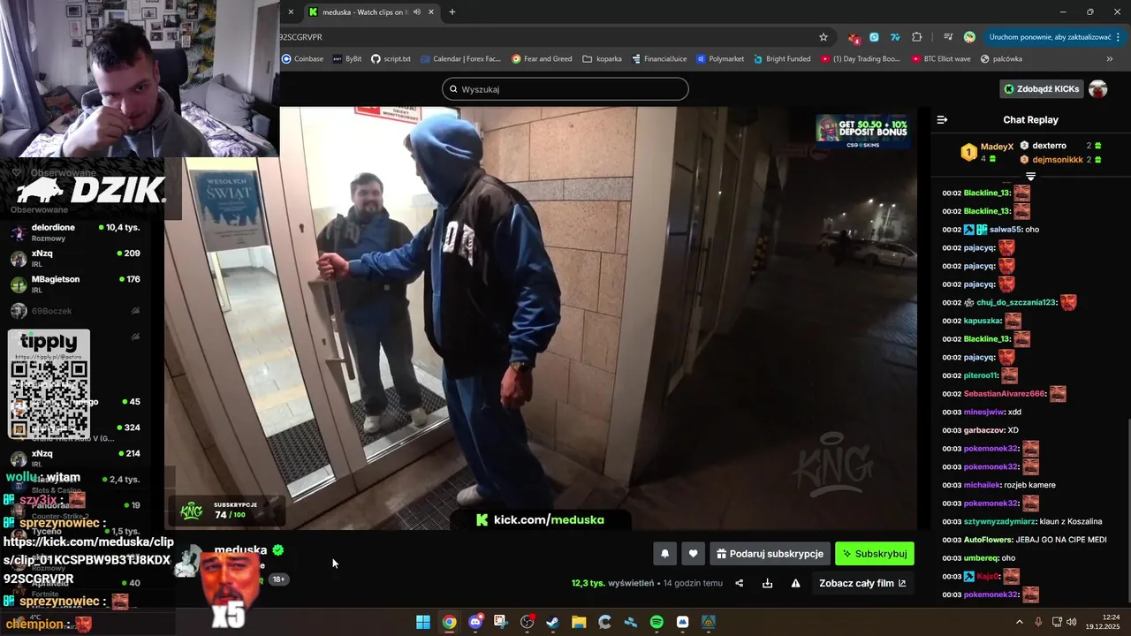The height and width of the screenshot is (636, 1131).
Task: Open the Chrome profile avatar
Action: (969, 37)
